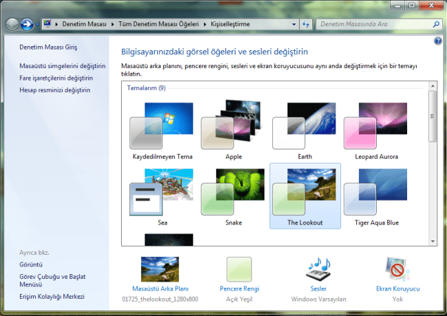Click the blue Forward arrow button
Viewport: 447px width, 316px height.
point(27,24)
